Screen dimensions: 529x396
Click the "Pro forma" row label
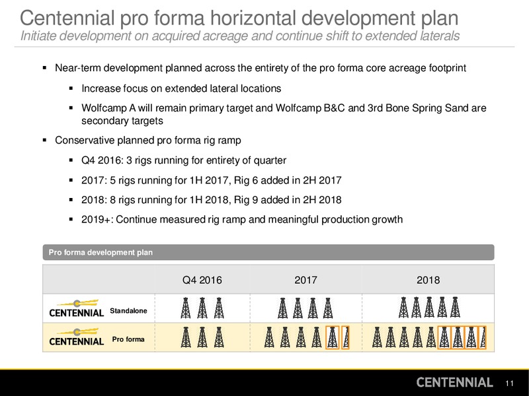[128, 339]
